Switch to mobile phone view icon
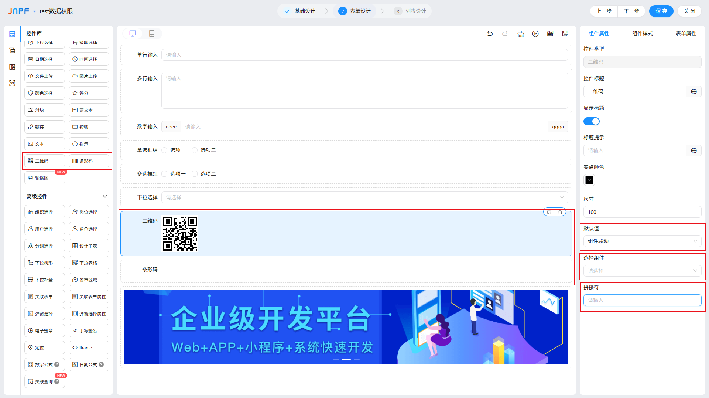 pos(151,33)
